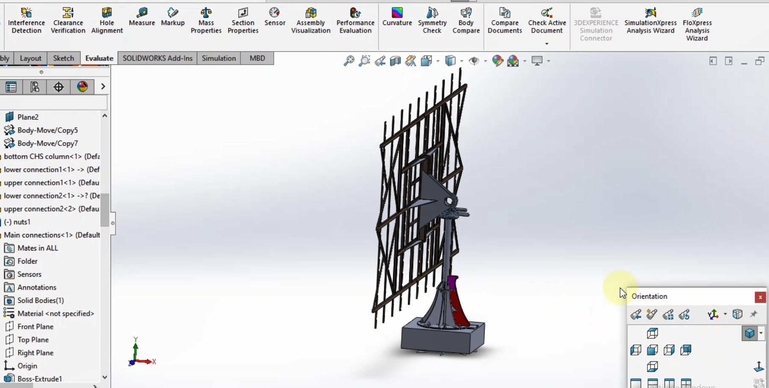Open the Apply Scene dropdown arrow
The image size is (769, 388).
click(525, 61)
